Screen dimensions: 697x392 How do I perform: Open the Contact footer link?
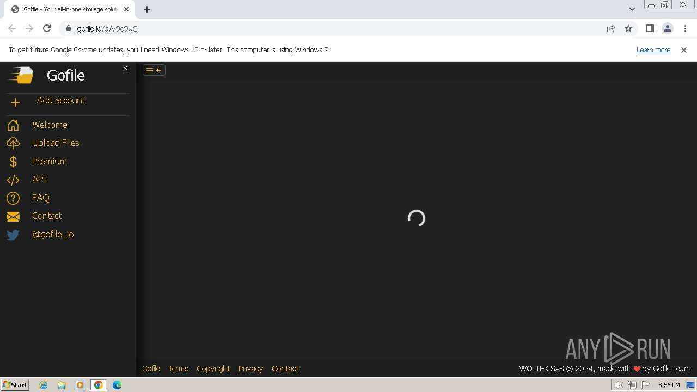pos(285,369)
